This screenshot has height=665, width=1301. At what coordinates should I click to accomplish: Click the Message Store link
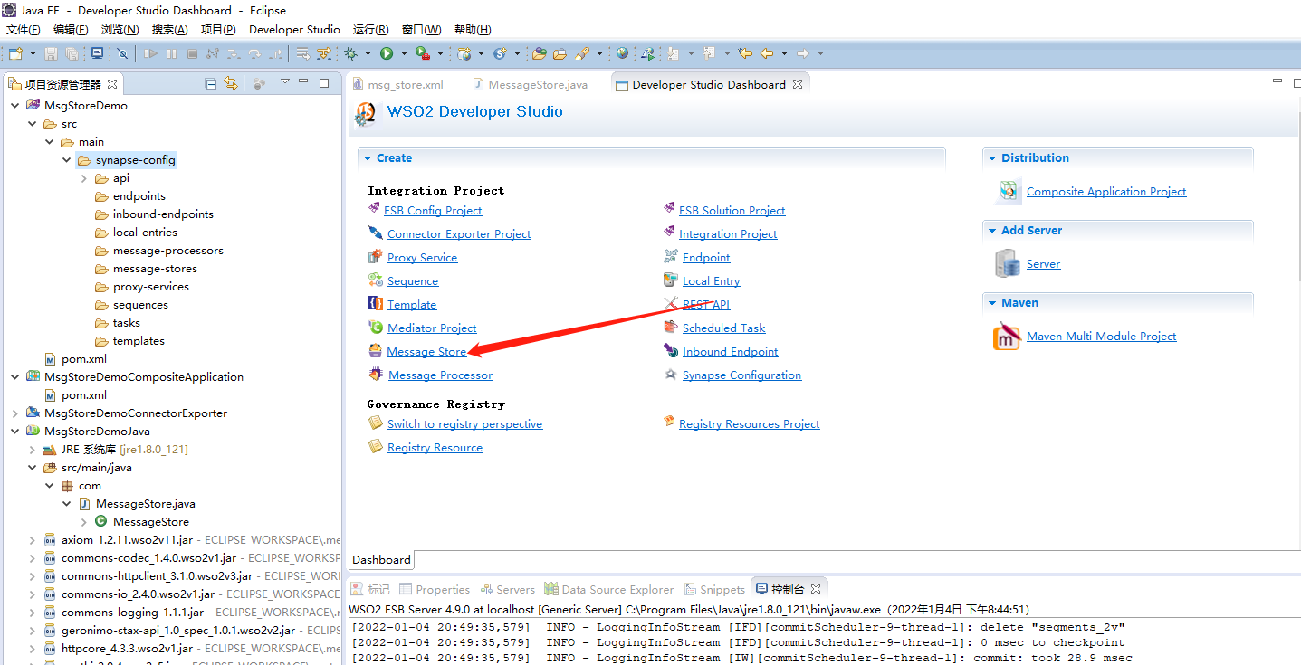point(426,352)
